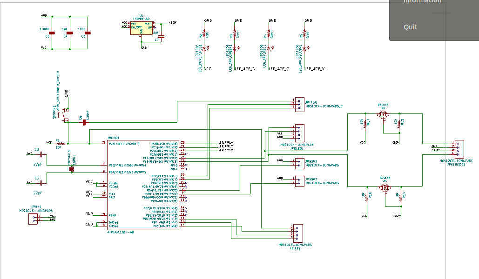Image resolution: width=479 pixels, height=279 pixels.
Task: Click the VCC label under resistor R17
Action: pos(363,143)
